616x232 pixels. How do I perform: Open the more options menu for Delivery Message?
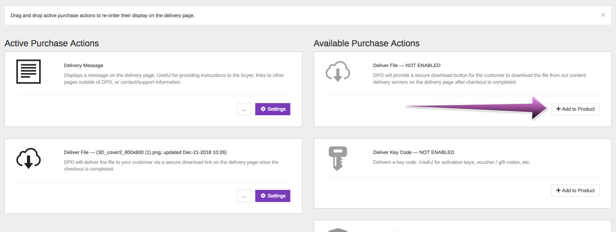[x=244, y=109]
